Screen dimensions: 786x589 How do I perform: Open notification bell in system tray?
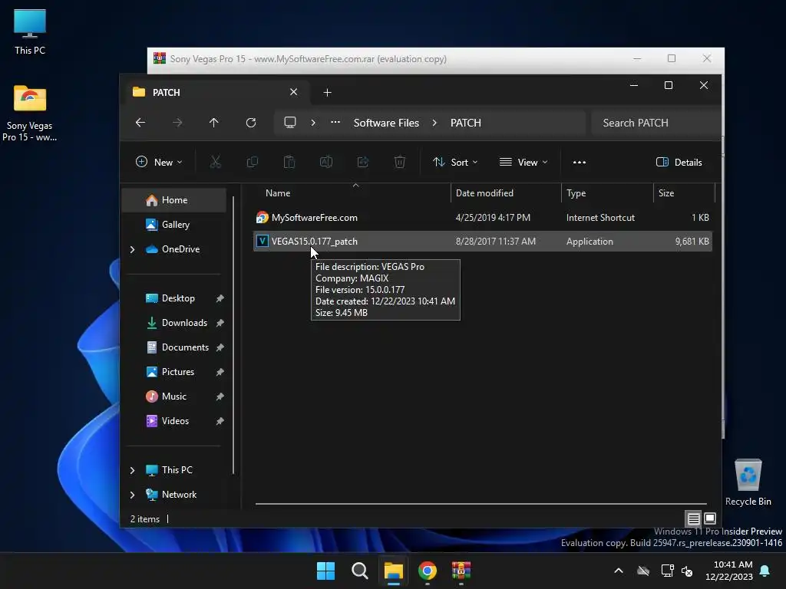[x=765, y=571]
